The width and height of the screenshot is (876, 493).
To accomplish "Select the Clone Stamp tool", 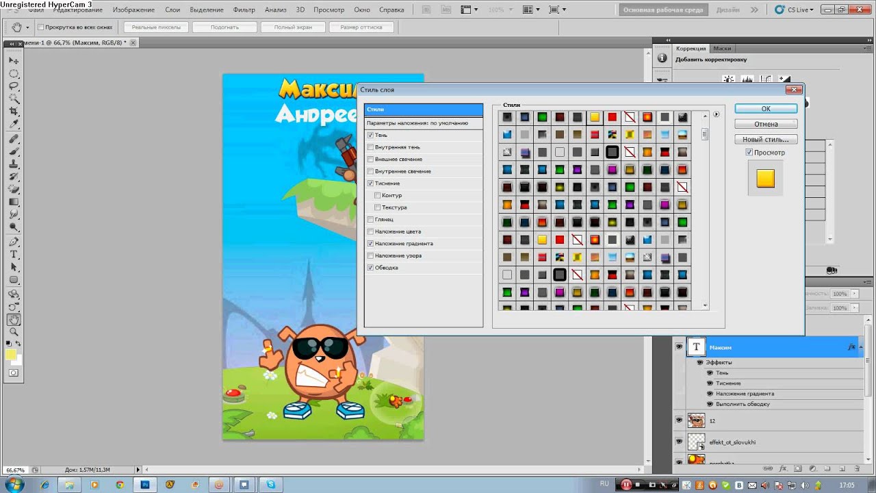I will coord(14,164).
